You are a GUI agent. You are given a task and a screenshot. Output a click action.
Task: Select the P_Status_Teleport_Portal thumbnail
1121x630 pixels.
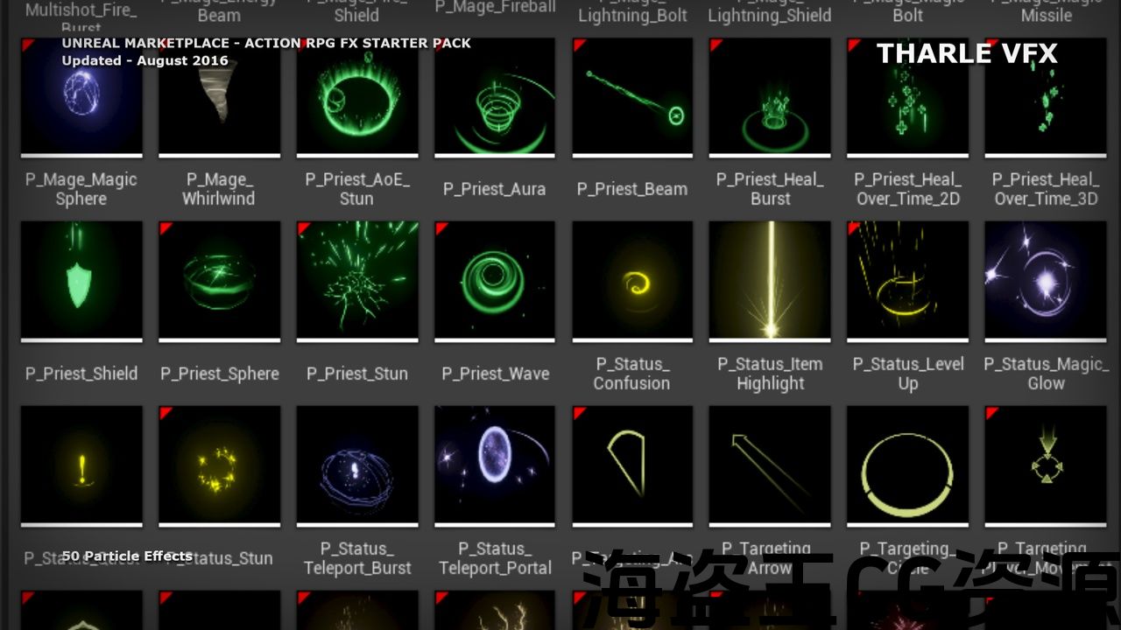pos(495,465)
